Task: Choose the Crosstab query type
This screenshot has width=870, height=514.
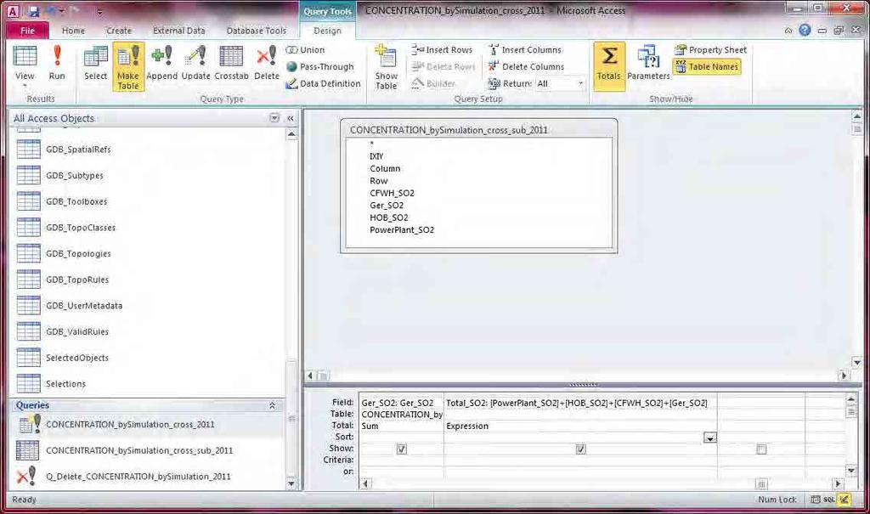Action: tap(231, 64)
